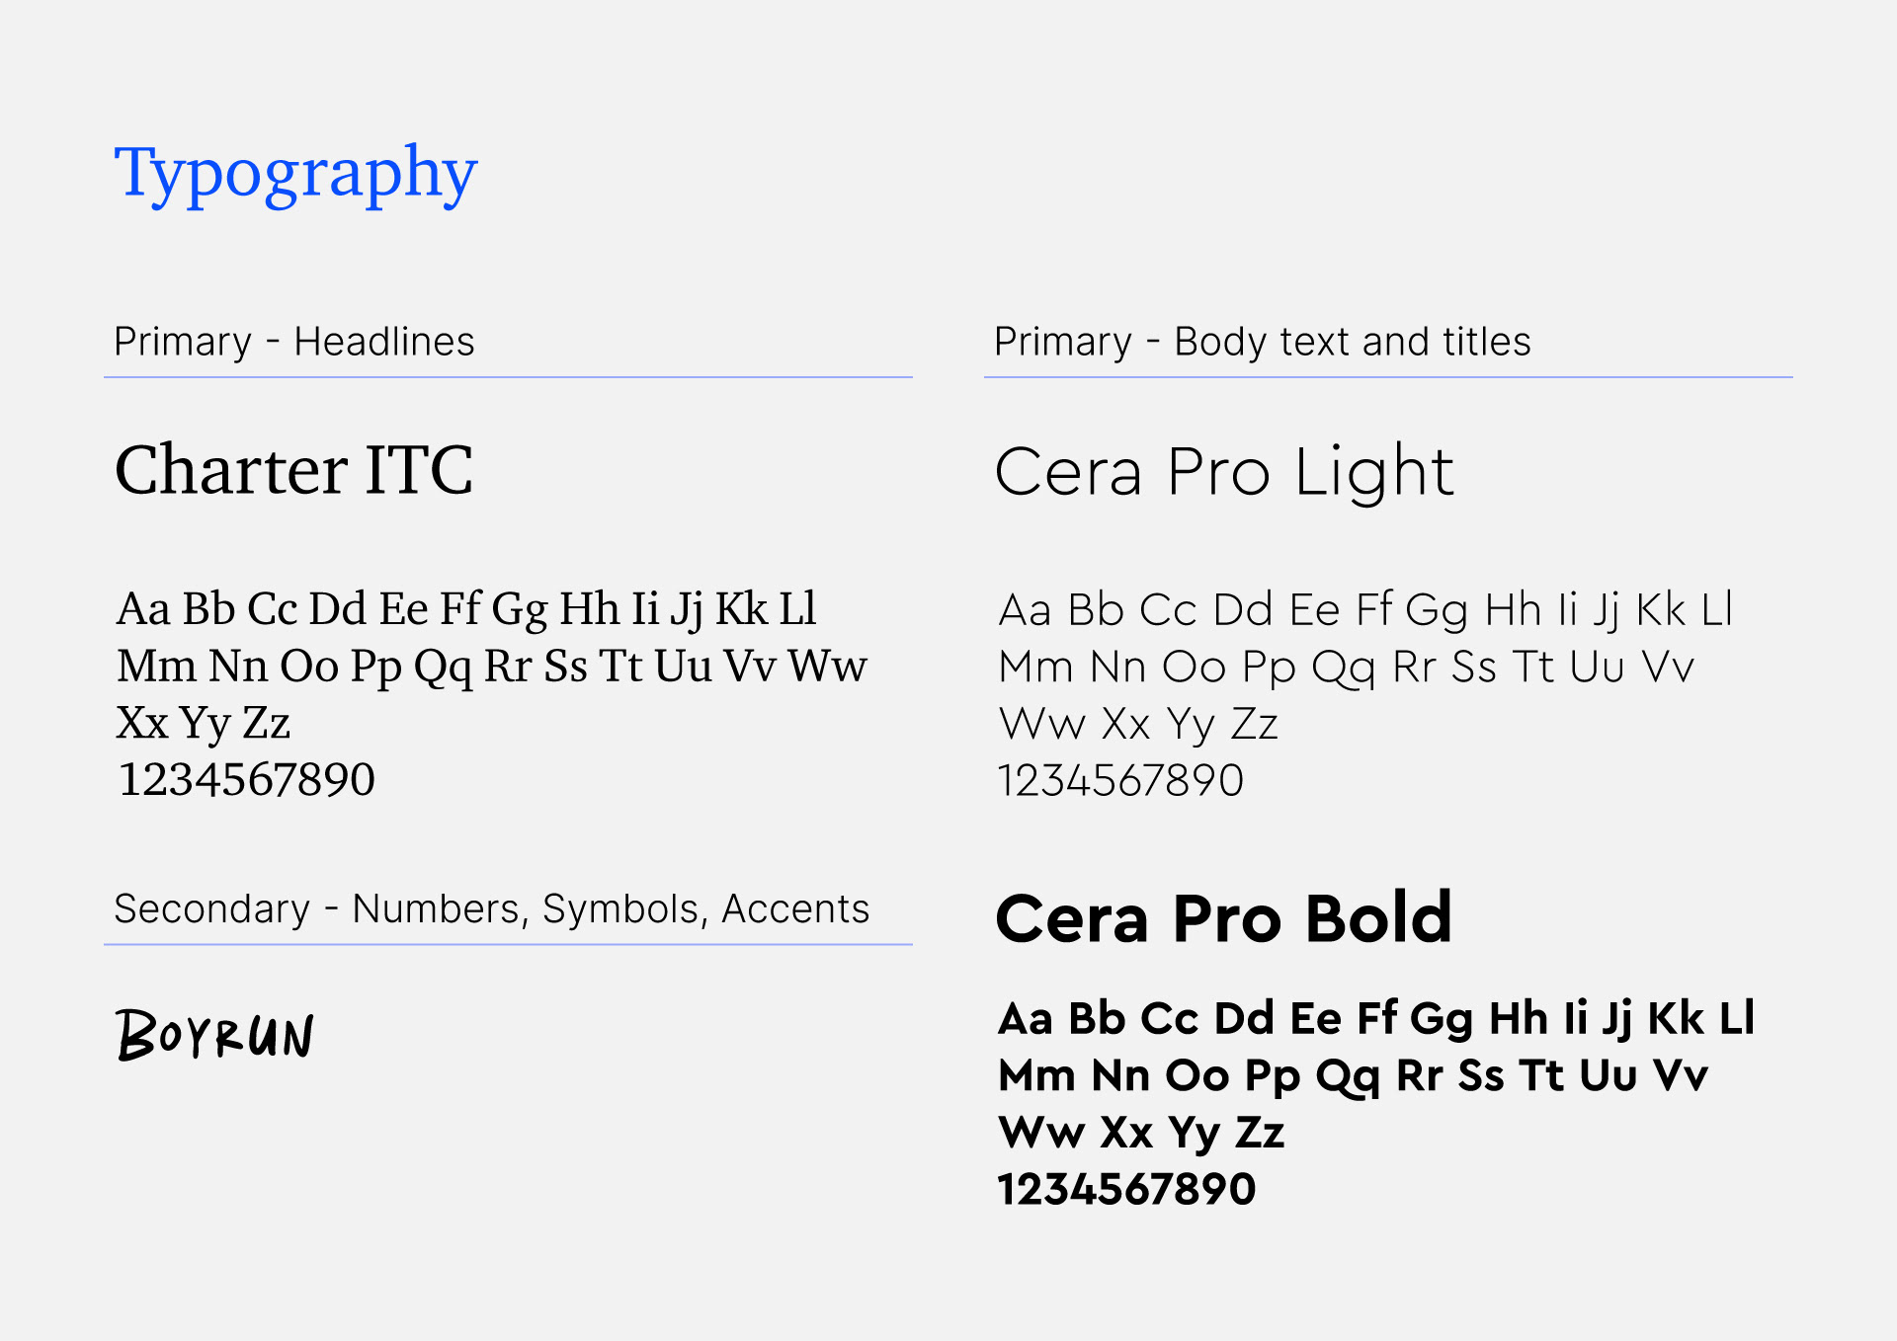Click the bold Ww Xx Yy Zz line

[1141, 1133]
